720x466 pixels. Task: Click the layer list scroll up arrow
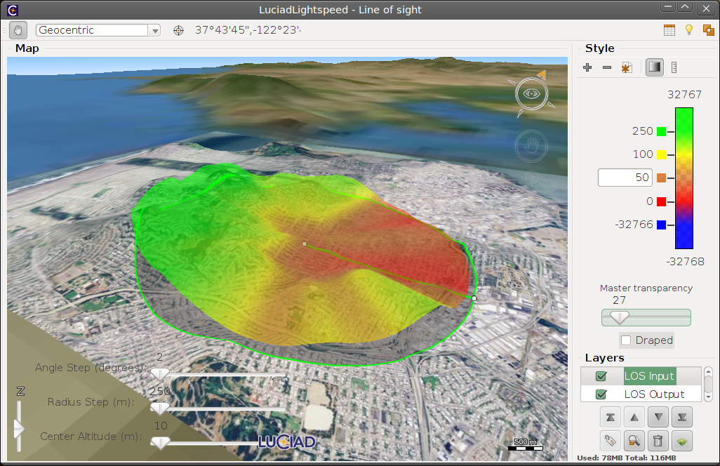coord(708,371)
